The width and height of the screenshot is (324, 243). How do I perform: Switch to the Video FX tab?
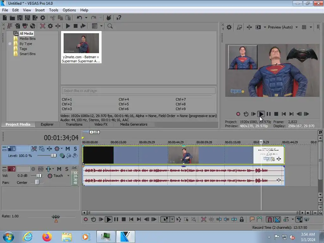tap(101, 124)
